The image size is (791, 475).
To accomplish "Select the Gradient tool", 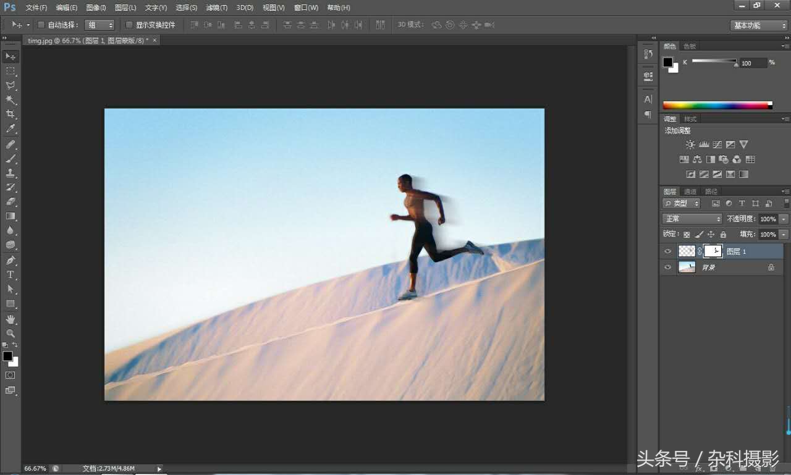I will [11, 216].
